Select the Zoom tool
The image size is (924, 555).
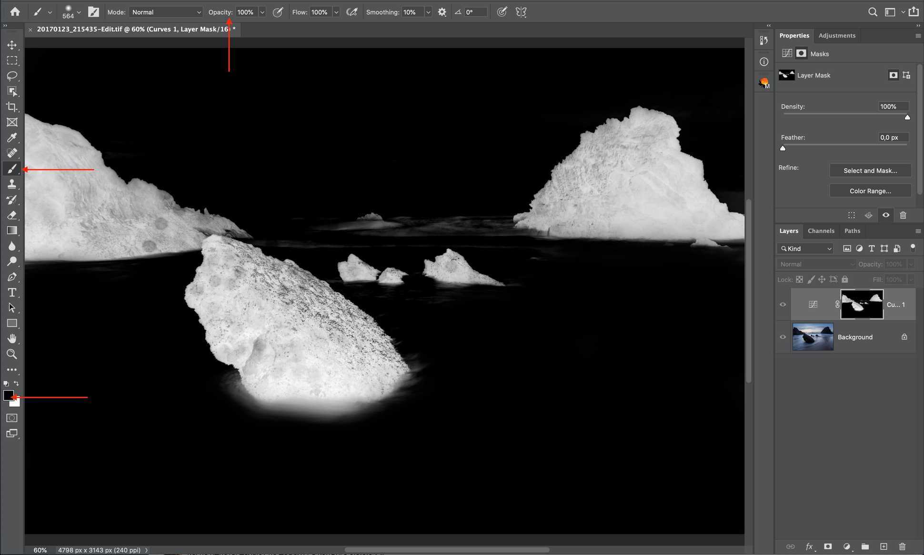click(12, 354)
